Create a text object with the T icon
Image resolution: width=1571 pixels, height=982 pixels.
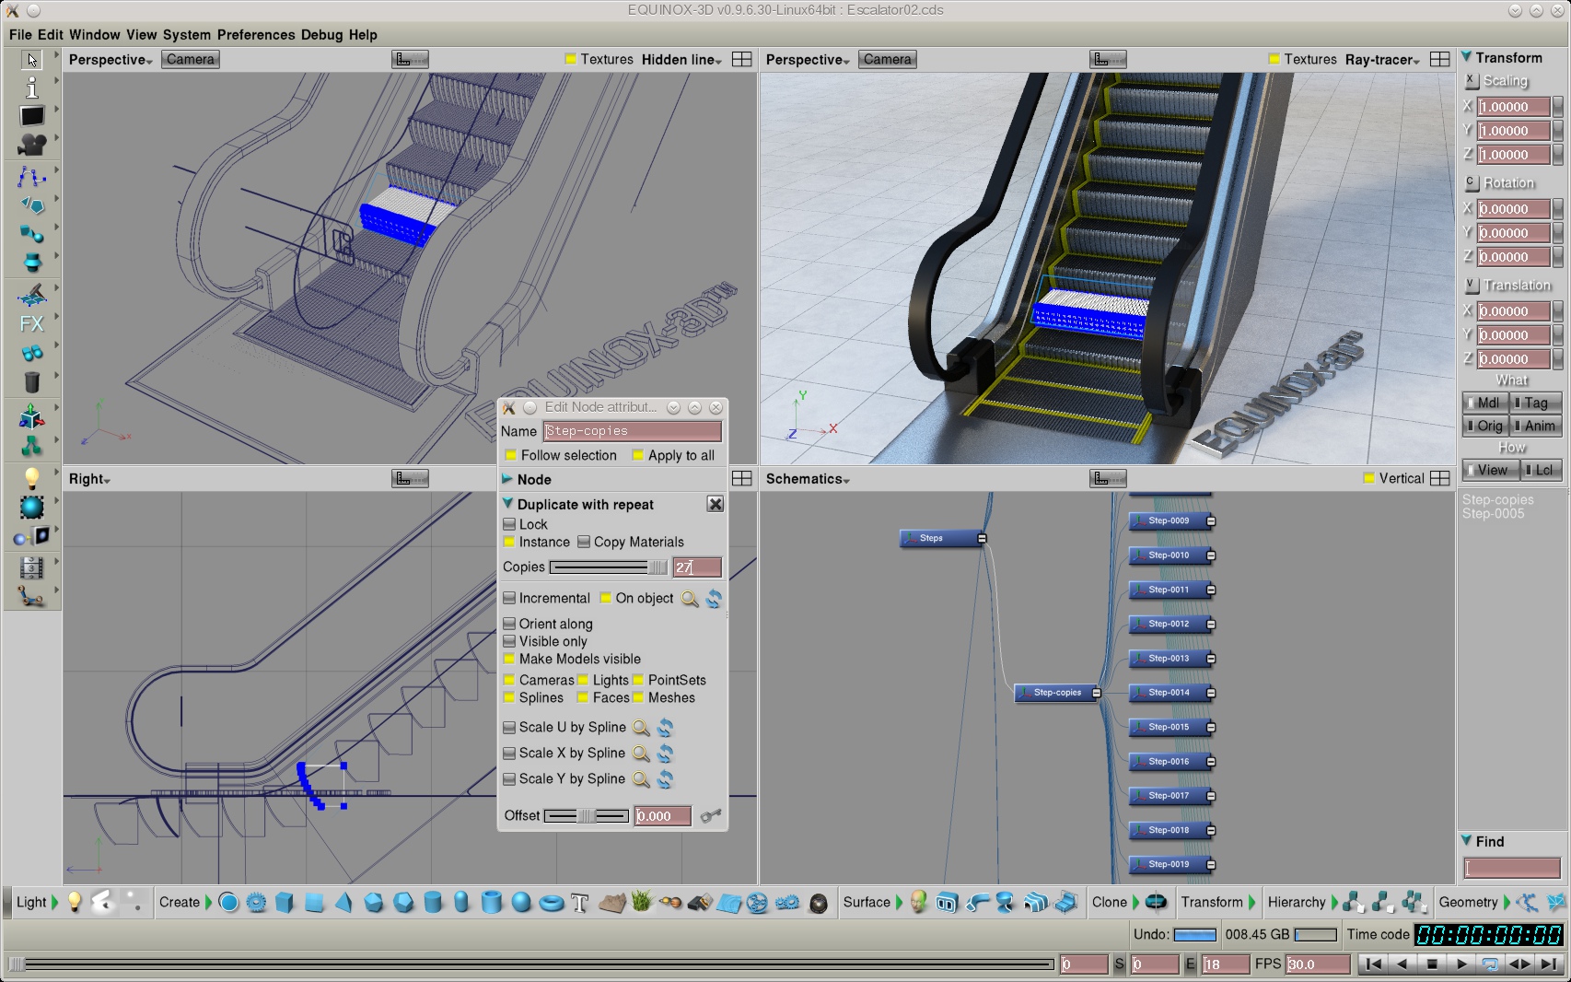pyautogui.click(x=579, y=903)
